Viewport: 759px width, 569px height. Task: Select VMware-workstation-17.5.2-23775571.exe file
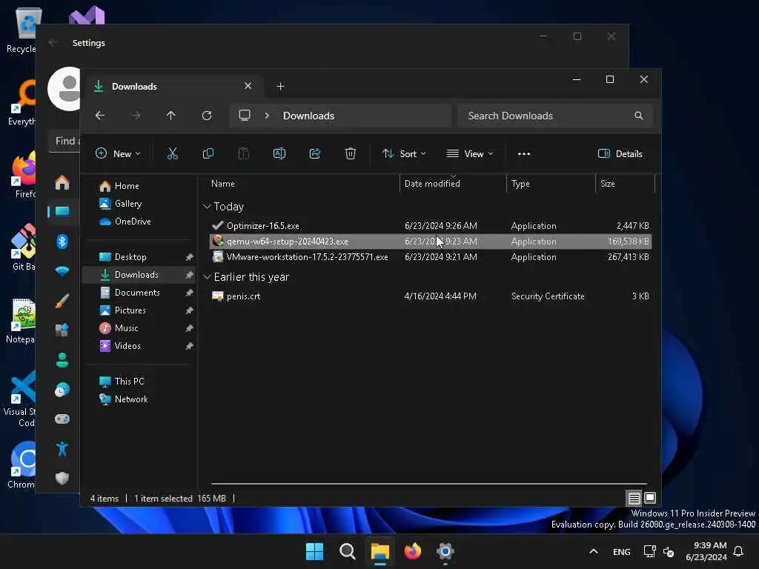click(x=431, y=257)
